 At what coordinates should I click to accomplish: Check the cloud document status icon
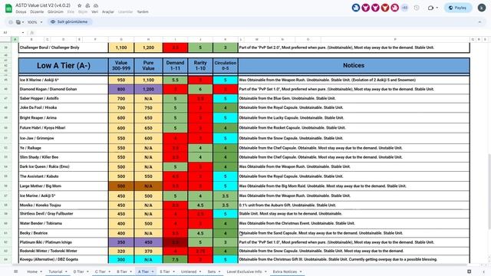click(96, 5)
